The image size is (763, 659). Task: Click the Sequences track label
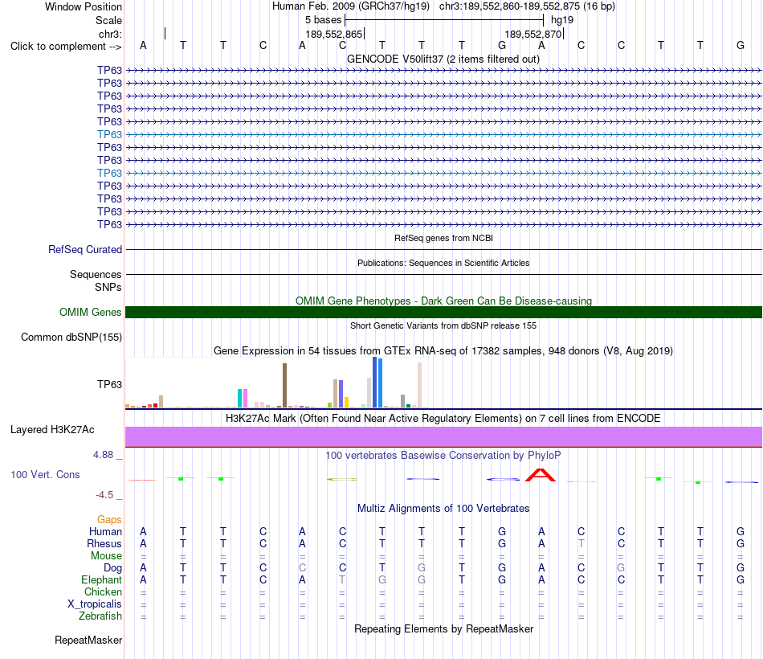pos(96,274)
